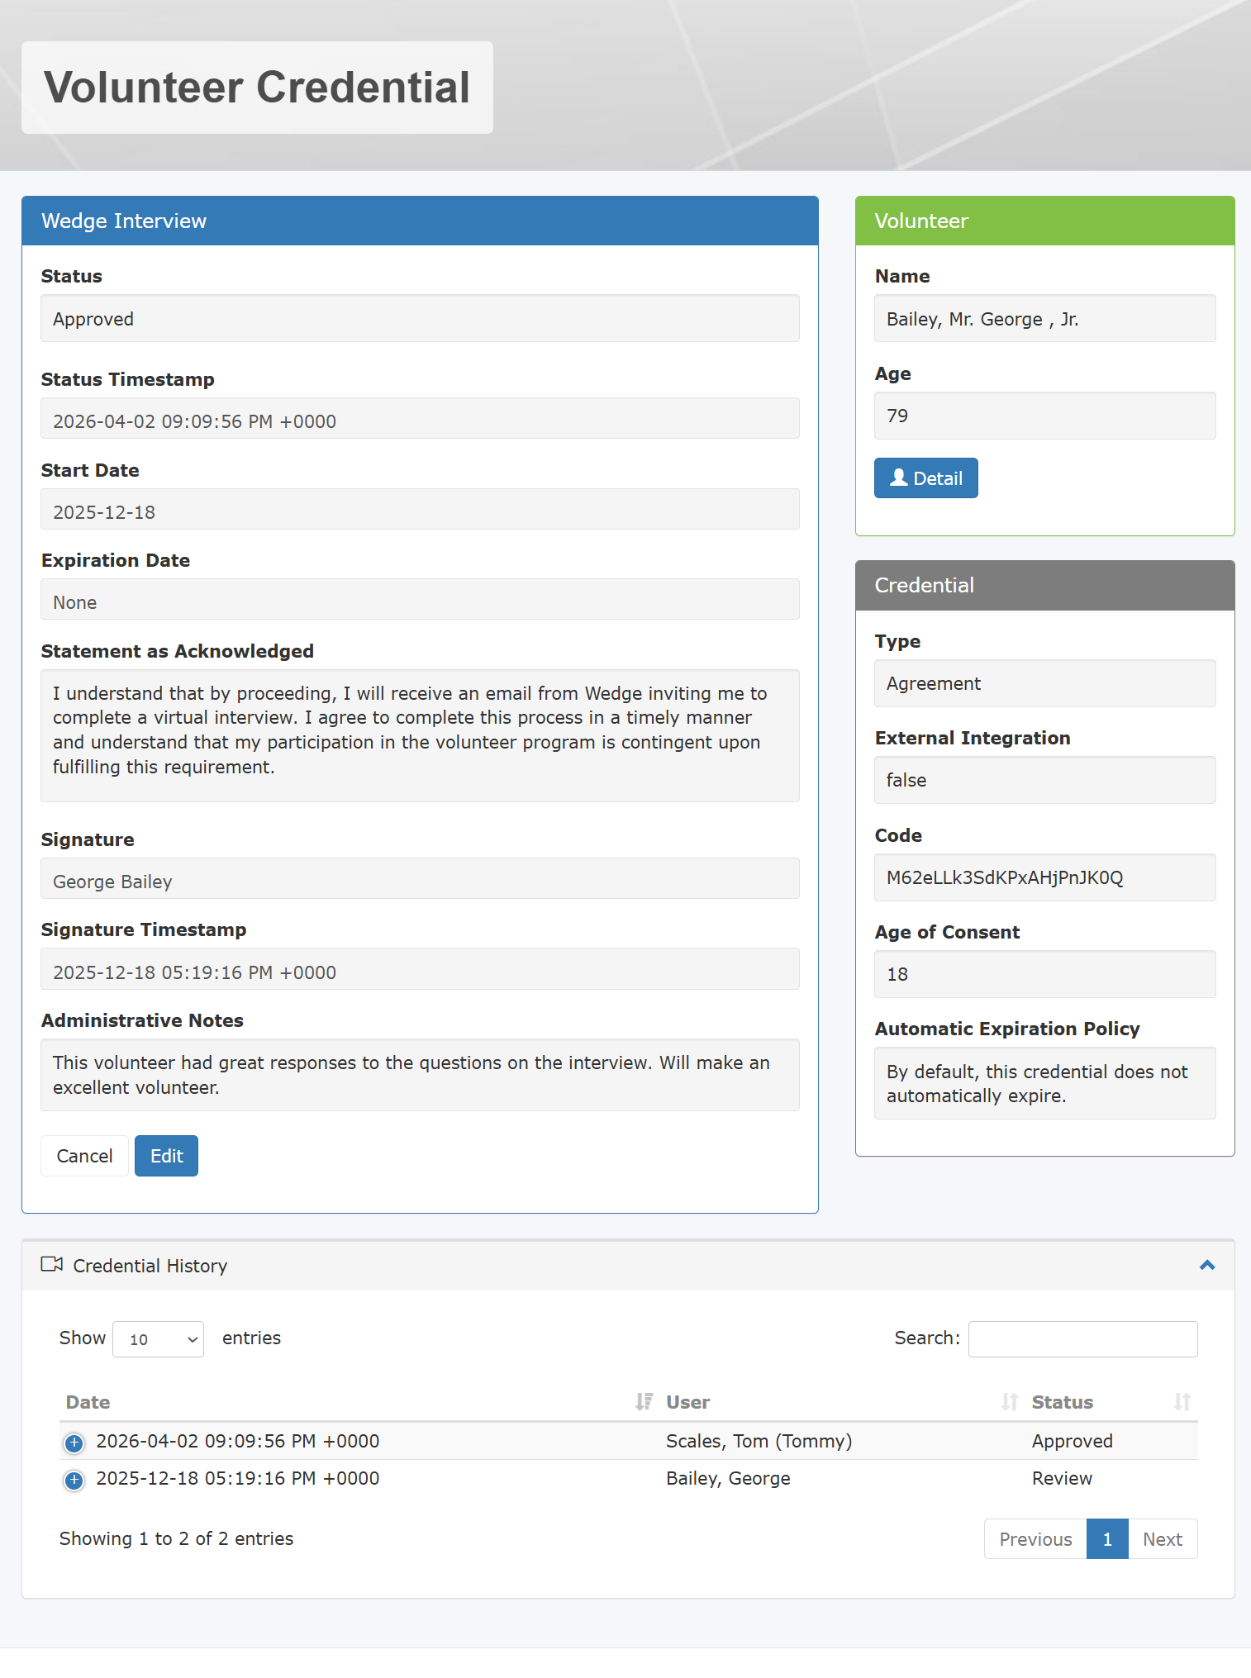Click the Start Date field 2025-12-18
Screen dimensions: 1251x1678
(420, 509)
